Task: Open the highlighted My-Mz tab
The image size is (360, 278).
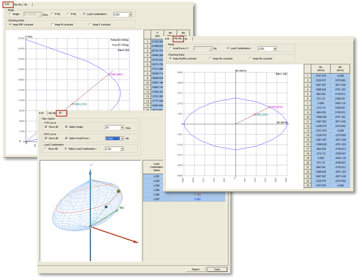Action: click(178, 39)
